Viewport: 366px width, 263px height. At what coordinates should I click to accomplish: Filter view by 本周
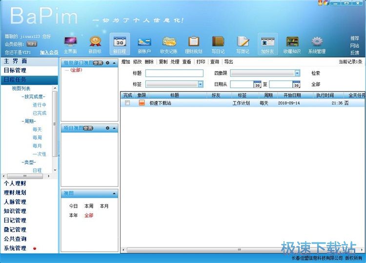coord(89,206)
